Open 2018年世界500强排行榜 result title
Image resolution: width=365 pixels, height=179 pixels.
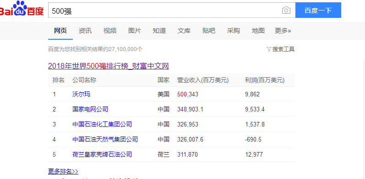coord(109,66)
